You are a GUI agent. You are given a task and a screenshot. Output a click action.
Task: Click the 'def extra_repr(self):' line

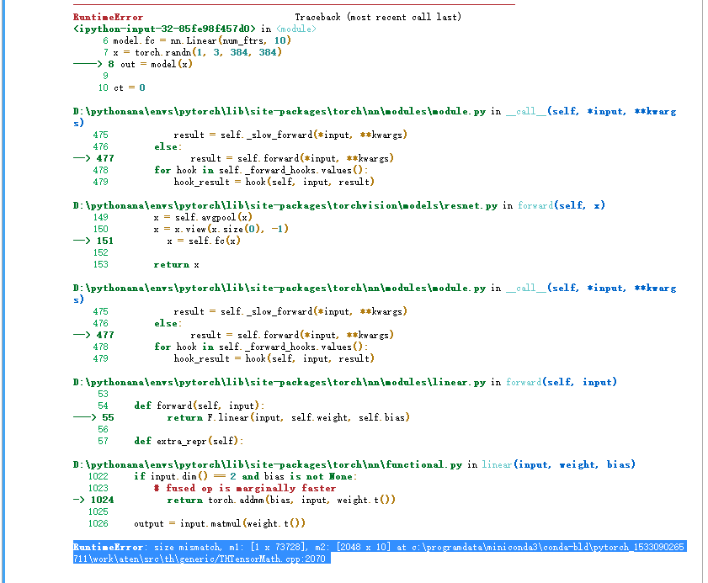pos(188,441)
